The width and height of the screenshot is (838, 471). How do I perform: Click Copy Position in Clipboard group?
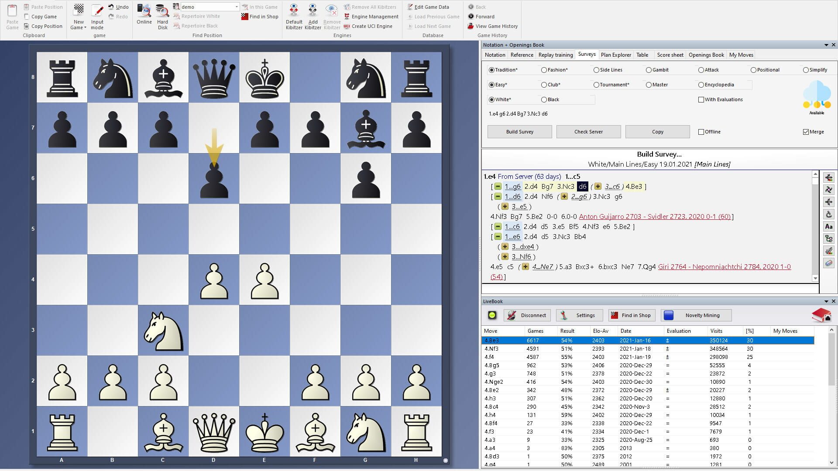click(43, 26)
